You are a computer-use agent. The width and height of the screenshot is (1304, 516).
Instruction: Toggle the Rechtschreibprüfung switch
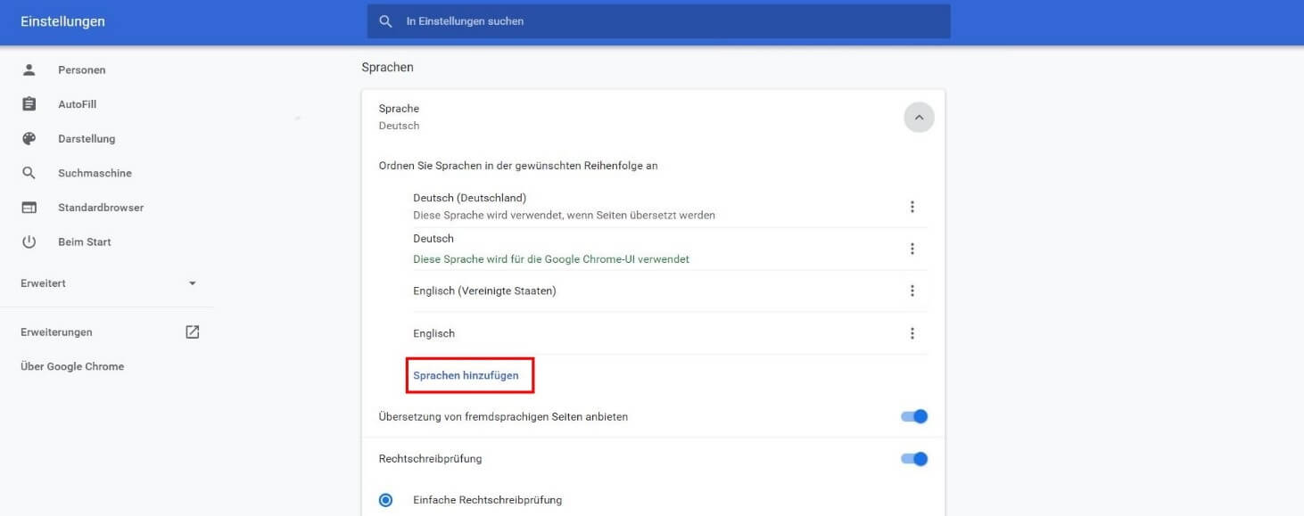point(914,459)
